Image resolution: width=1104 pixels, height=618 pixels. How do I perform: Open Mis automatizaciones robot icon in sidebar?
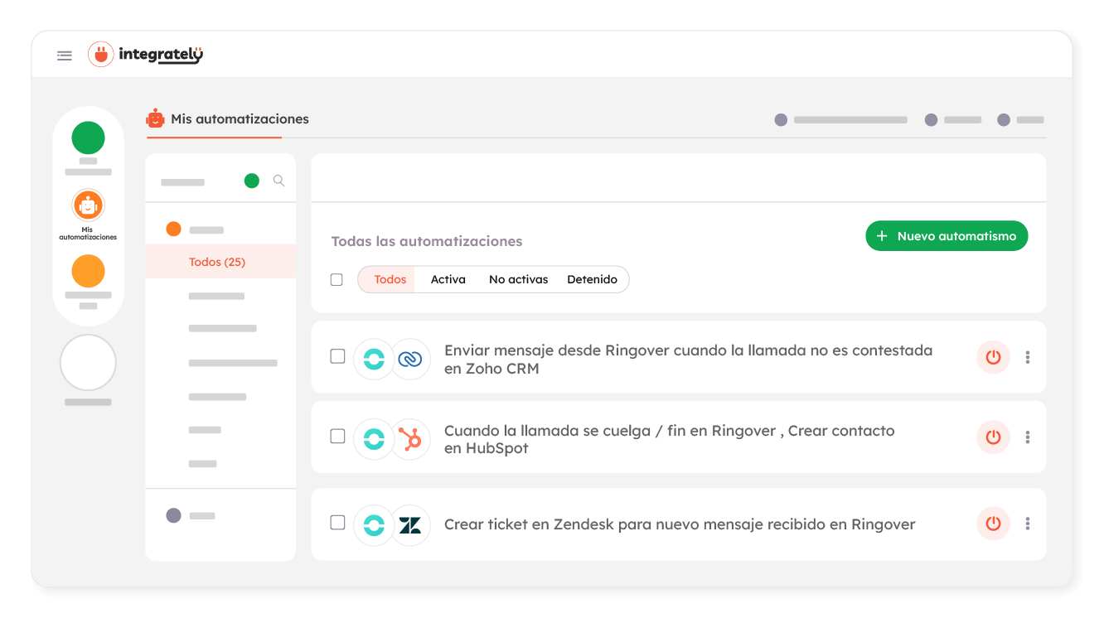coord(88,205)
